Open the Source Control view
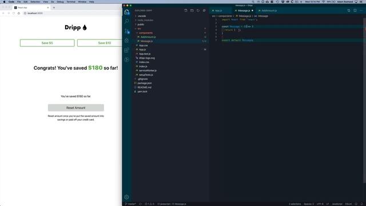The height and width of the screenshot is (206, 366). (x=126, y=31)
